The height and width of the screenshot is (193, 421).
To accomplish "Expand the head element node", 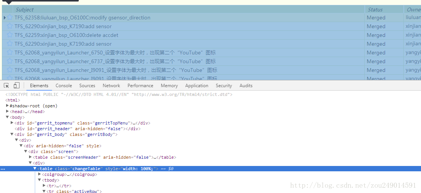I will click(7, 112).
